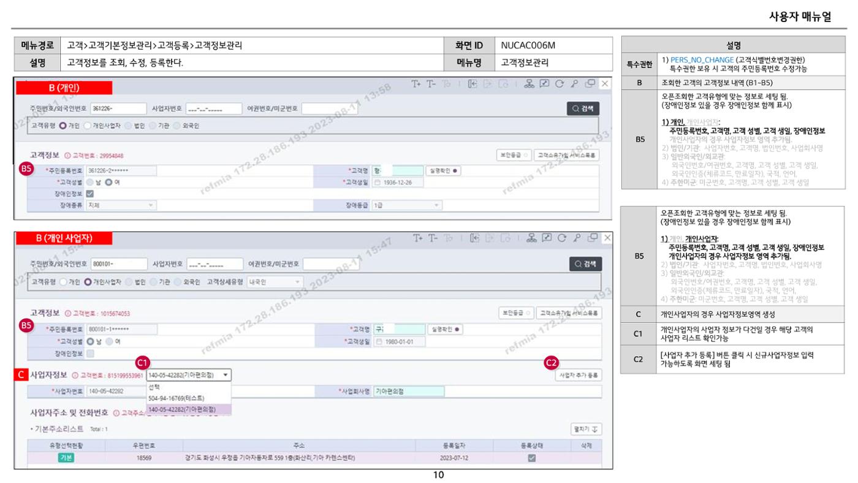Screen dimensions: 858x483
Task: Open 고객상세유형 dropdown showing 내국인
Action: pos(275,282)
